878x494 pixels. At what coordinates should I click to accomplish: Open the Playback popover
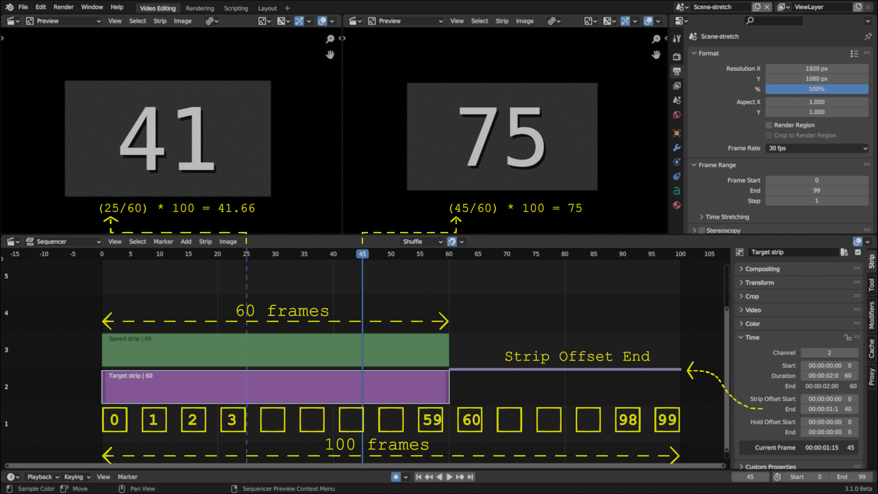pos(43,477)
